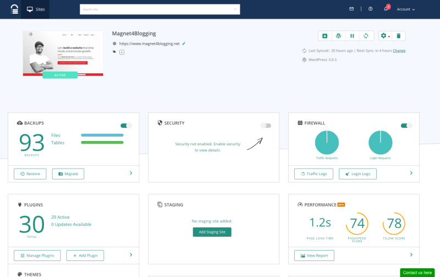Image resolution: width=440 pixels, height=277 pixels.
Task: Click the 0 Updates Available text
Action: pos(71,225)
